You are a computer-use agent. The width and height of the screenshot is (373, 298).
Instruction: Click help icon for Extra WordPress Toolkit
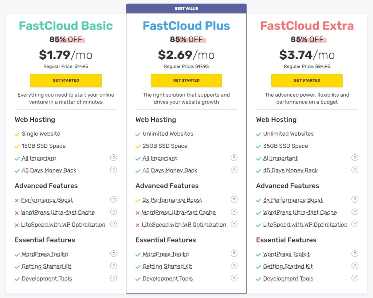(355, 254)
